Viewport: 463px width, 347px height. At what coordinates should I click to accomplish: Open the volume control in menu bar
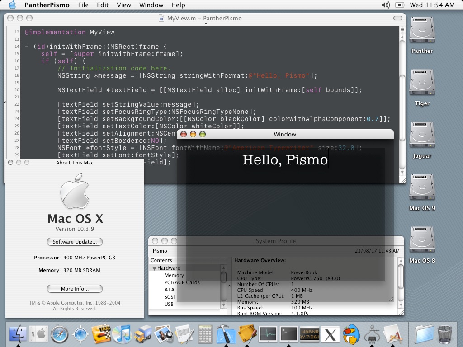(385, 5)
